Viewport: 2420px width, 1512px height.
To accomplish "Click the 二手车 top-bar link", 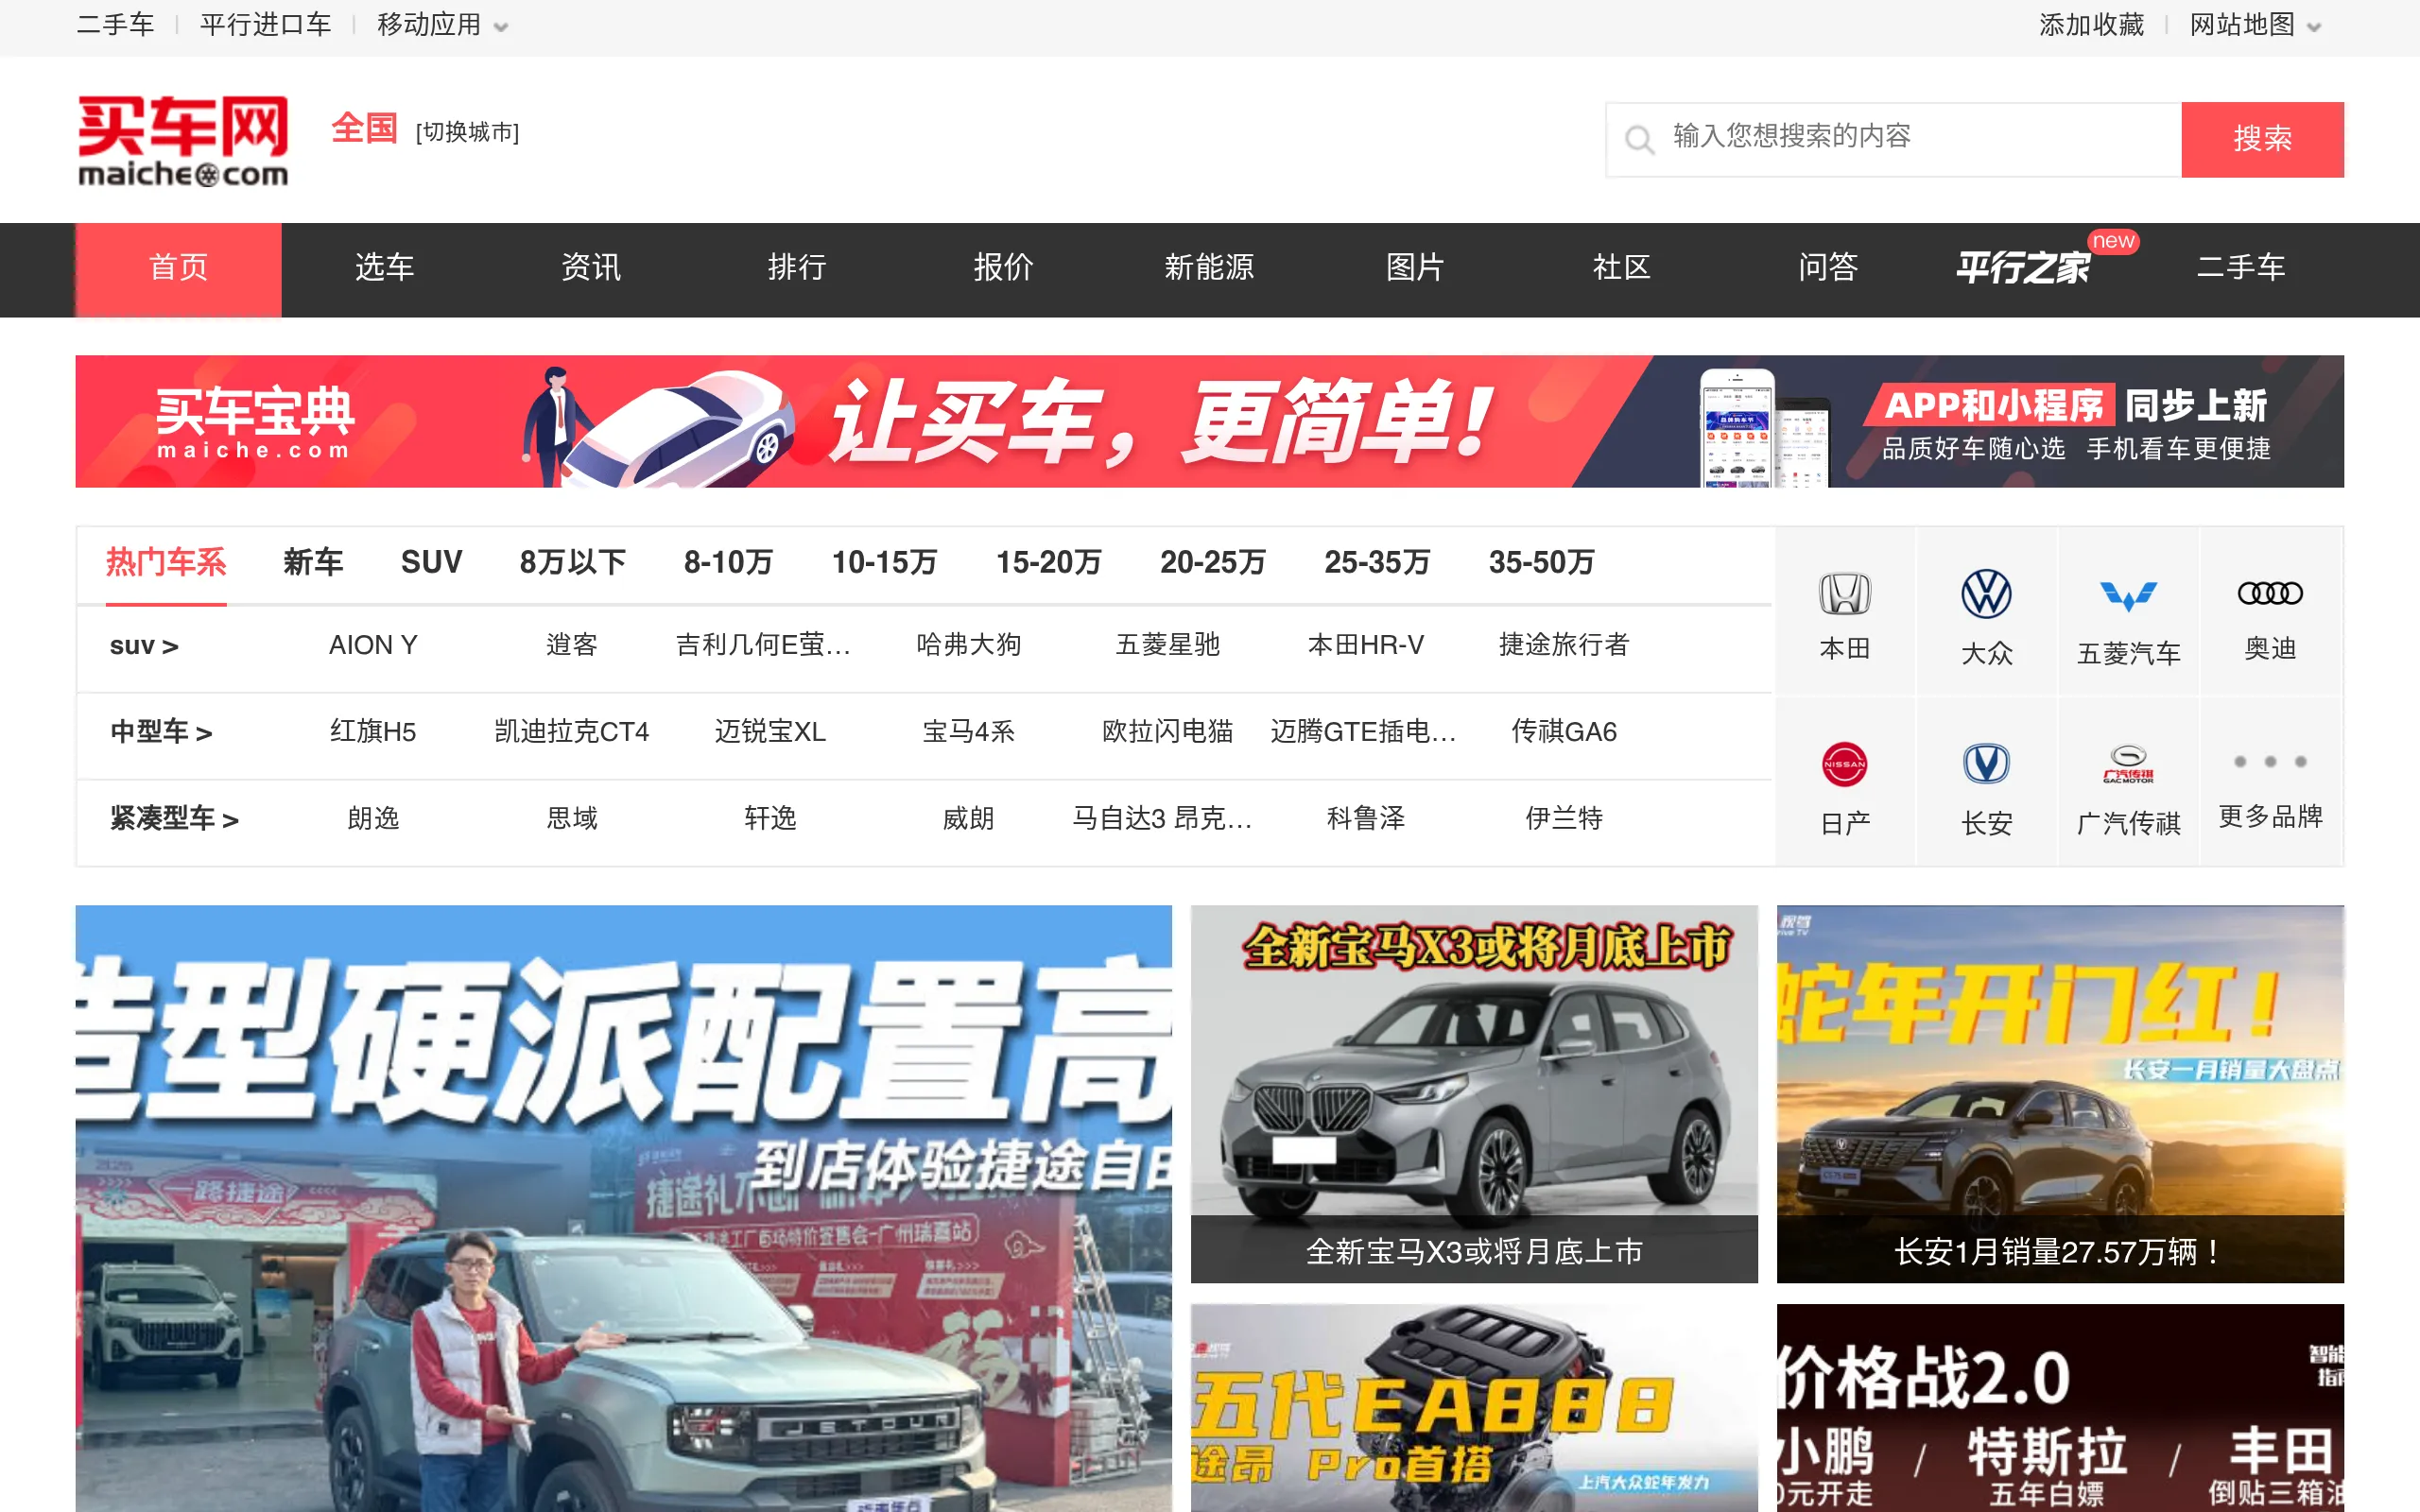I will point(115,25).
